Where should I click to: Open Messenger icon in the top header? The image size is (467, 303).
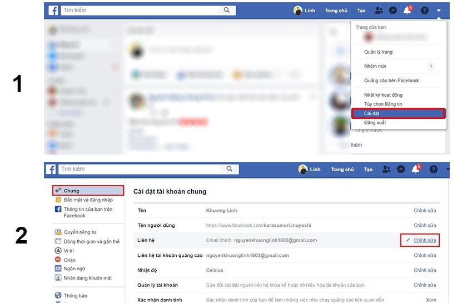pyautogui.click(x=393, y=11)
